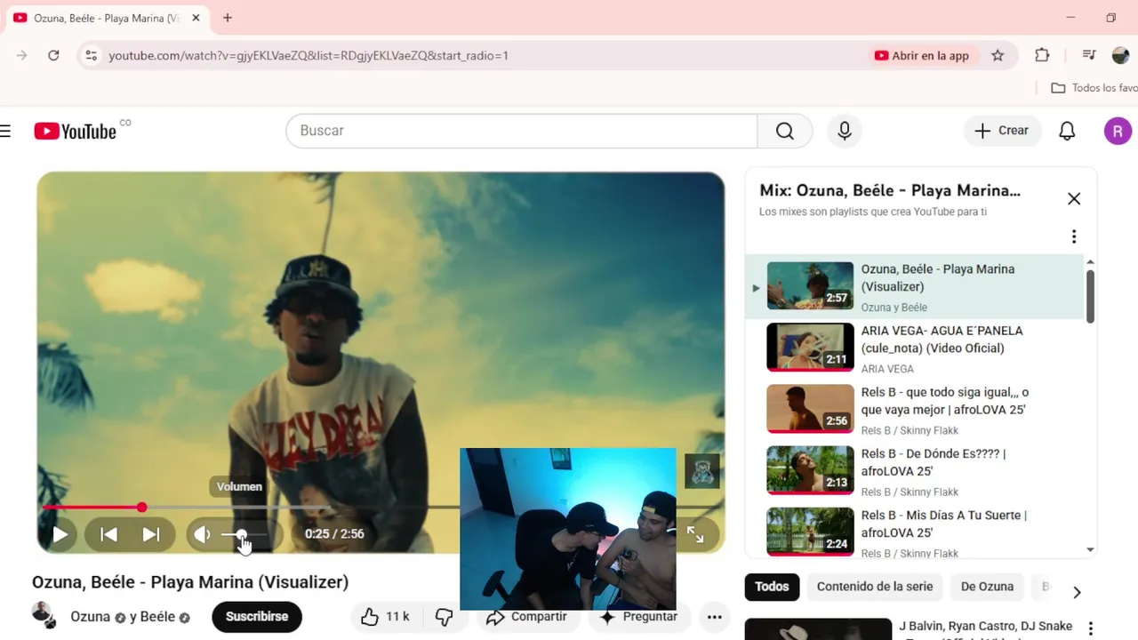This screenshot has height=640, width=1138.
Task: Open browser extensions puzzle icon
Action: pos(1042,55)
